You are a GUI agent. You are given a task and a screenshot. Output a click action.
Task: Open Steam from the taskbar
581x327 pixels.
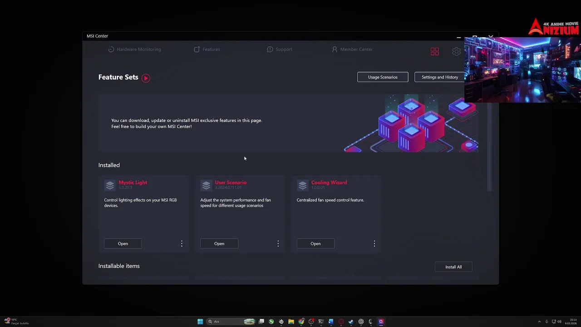pyautogui.click(x=351, y=322)
